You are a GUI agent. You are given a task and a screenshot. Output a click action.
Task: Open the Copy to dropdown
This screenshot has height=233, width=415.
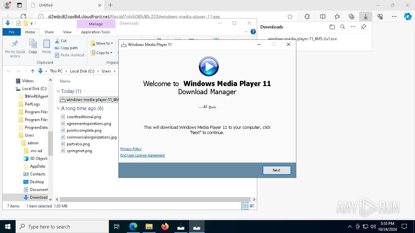(x=101, y=53)
